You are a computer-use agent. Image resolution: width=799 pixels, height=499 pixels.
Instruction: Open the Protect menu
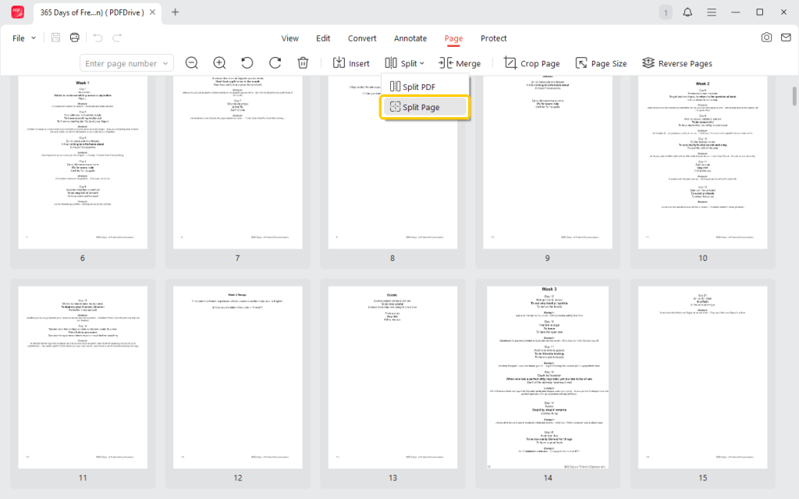click(x=494, y=37)
